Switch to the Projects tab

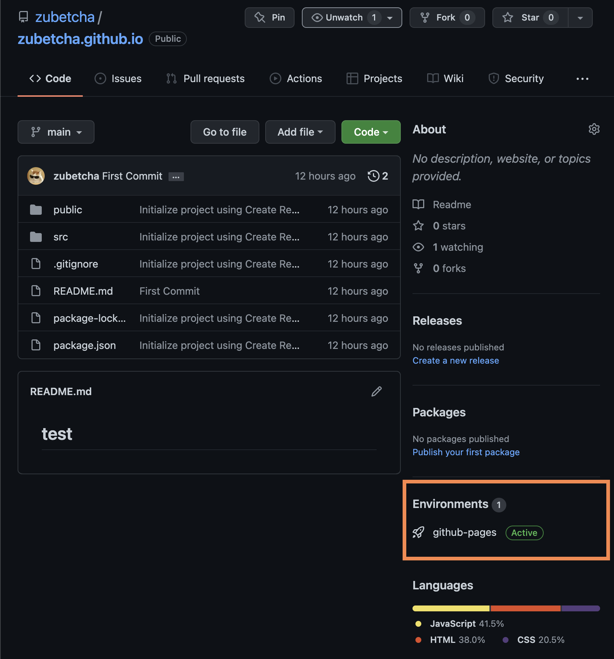pos(374,78)
